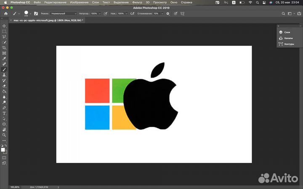Toggle symmetry paint options butterfly
The width and height of the screenshot is (303, 189).
point(182,13)
